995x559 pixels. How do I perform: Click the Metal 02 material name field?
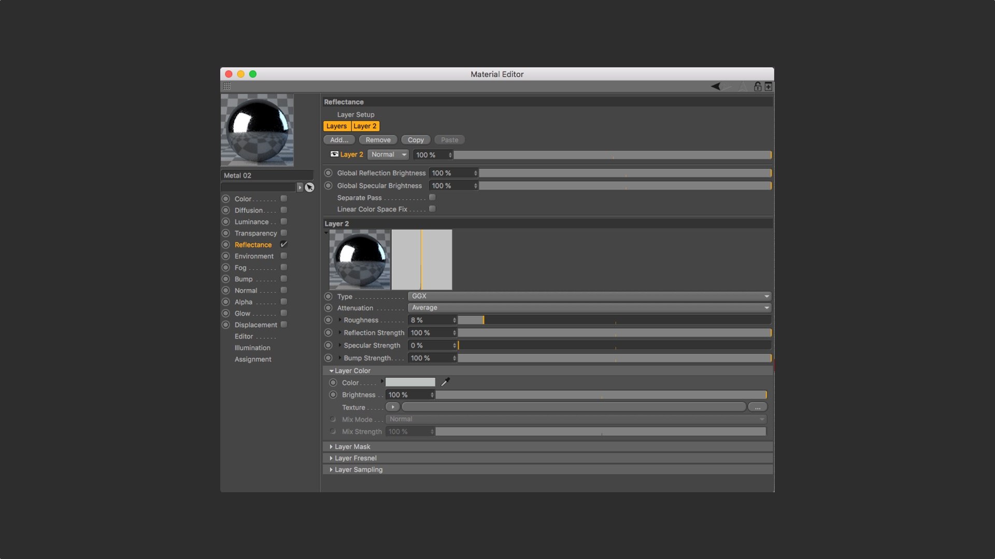267,175
